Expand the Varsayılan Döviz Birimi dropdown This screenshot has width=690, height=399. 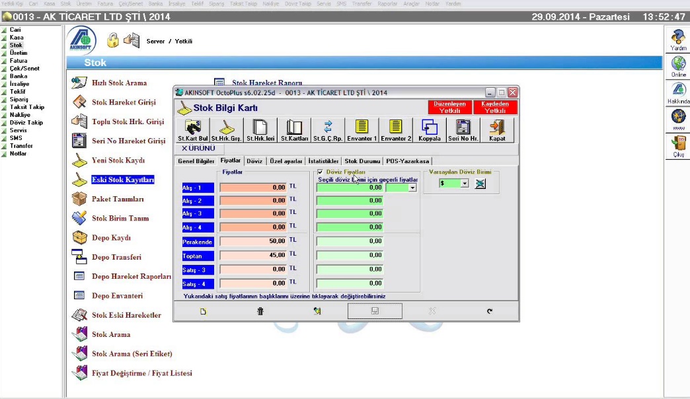[x=465, y=184]
